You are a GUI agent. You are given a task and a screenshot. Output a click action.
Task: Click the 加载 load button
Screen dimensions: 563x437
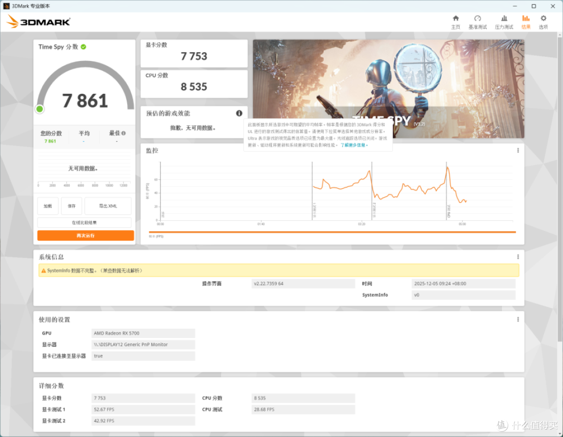coord(48,206)
